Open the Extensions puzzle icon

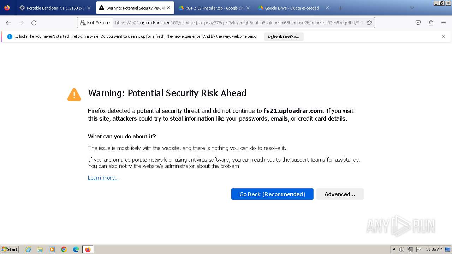coord(431,23)
